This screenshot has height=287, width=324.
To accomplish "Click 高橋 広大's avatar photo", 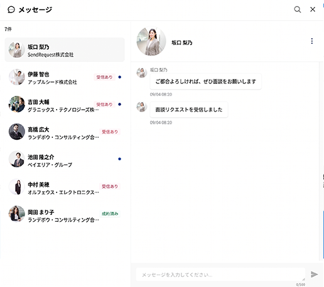I will pos(17,132).
